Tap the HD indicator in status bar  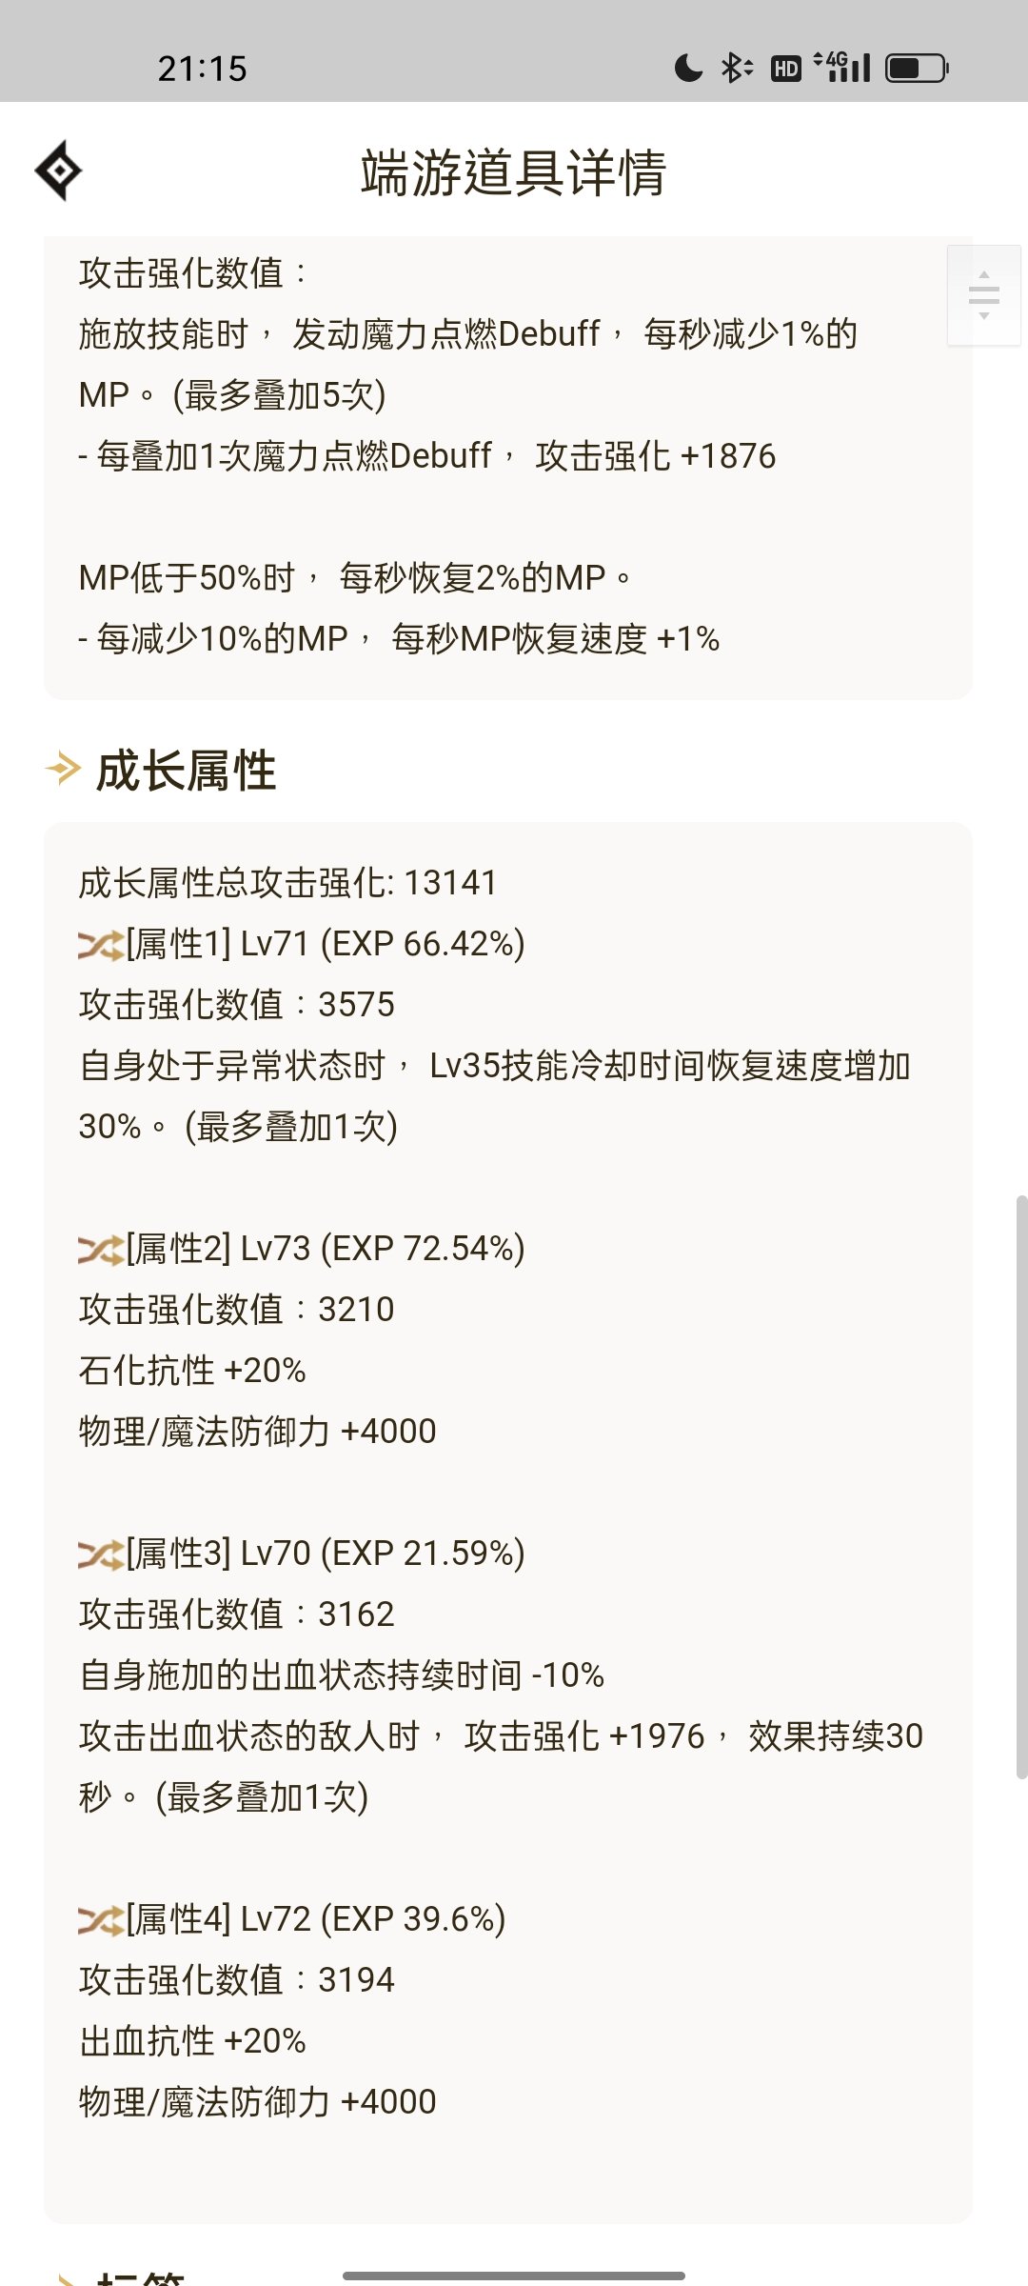pos(786,69)
